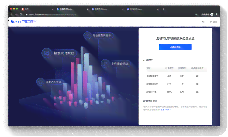Bookmark the page with the star icon

196,15
